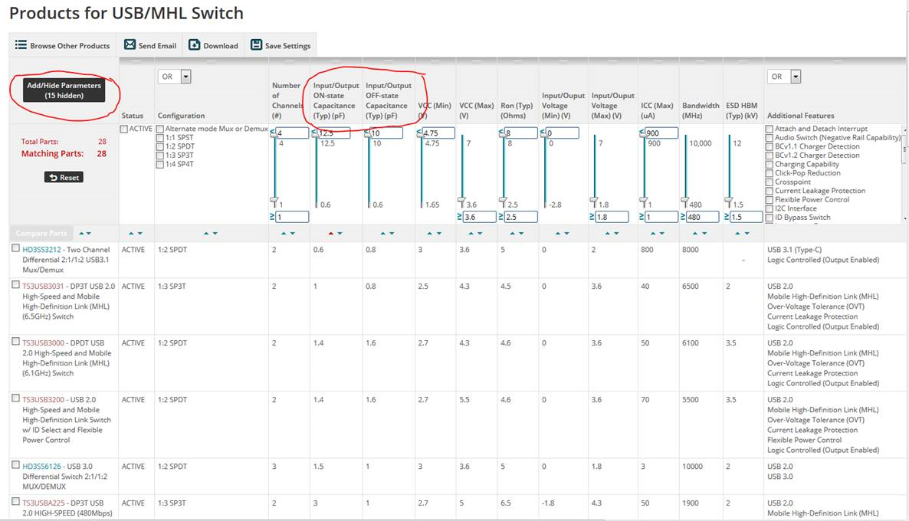Download the parametric table
Screen dimensions: 909x521
[x=213, y=45]
